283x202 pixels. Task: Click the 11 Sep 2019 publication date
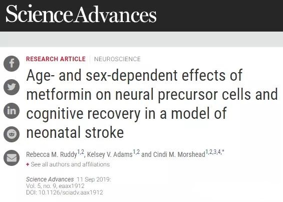(x=93, y=179)
